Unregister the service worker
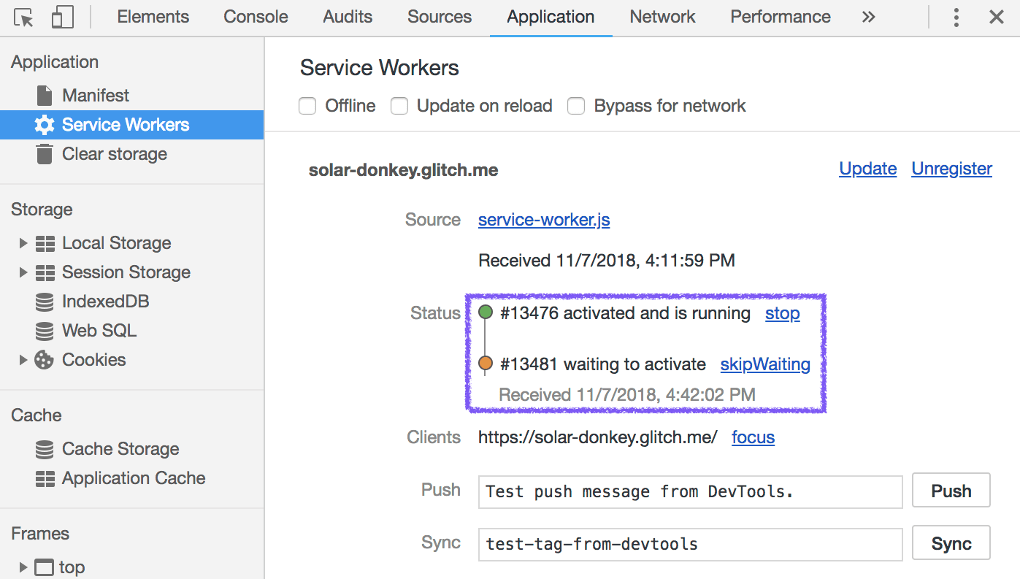The image size is (1020, 579). click(951, 169)
